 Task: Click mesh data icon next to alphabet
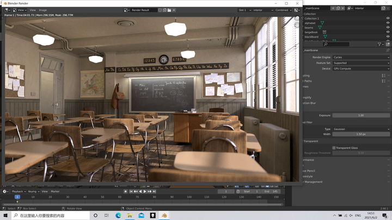coord(322,23)
